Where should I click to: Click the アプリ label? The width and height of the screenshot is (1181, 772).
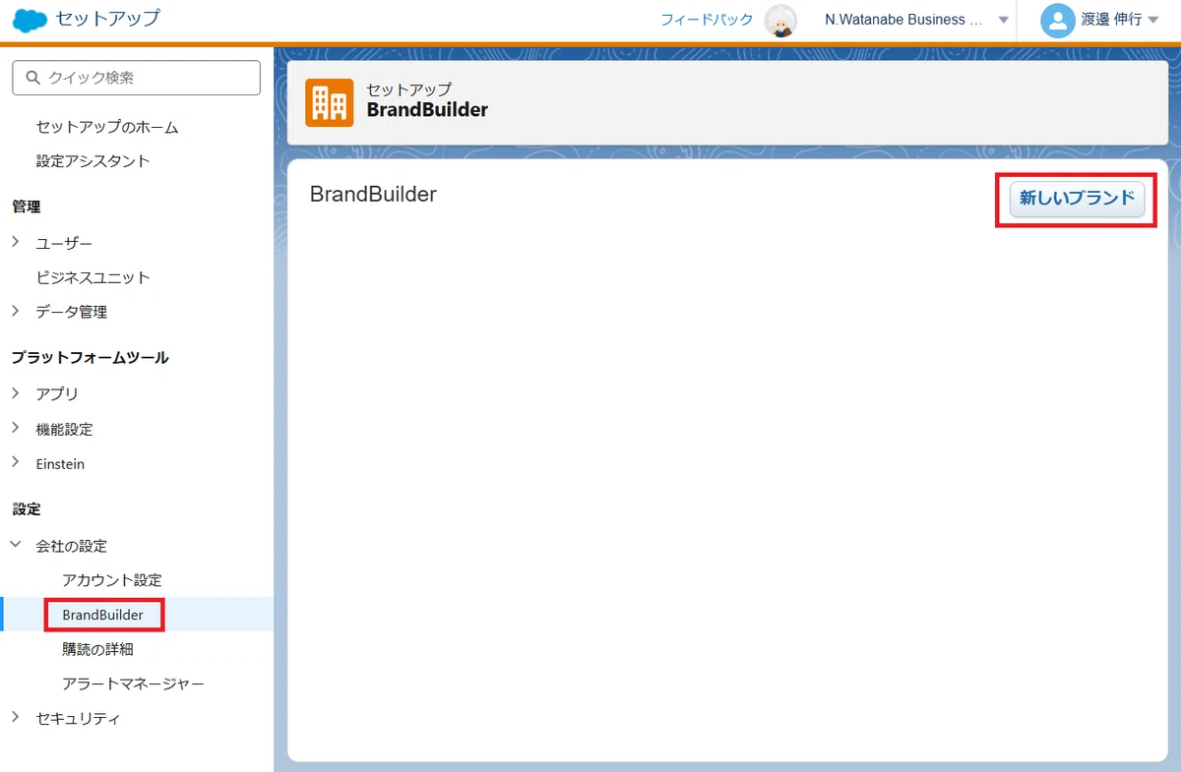(57, 394)
